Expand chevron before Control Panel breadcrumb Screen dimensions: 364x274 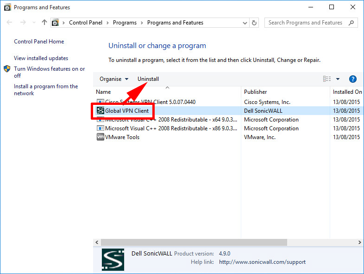coord(63,23)
